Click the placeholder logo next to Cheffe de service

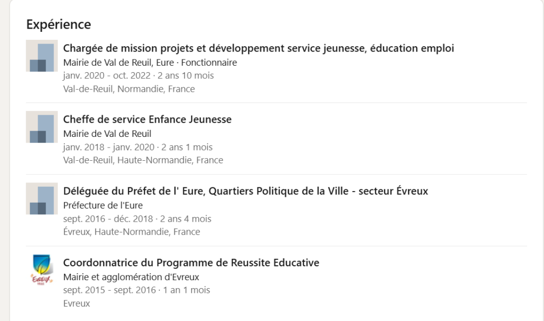click(x=41, y=127)
